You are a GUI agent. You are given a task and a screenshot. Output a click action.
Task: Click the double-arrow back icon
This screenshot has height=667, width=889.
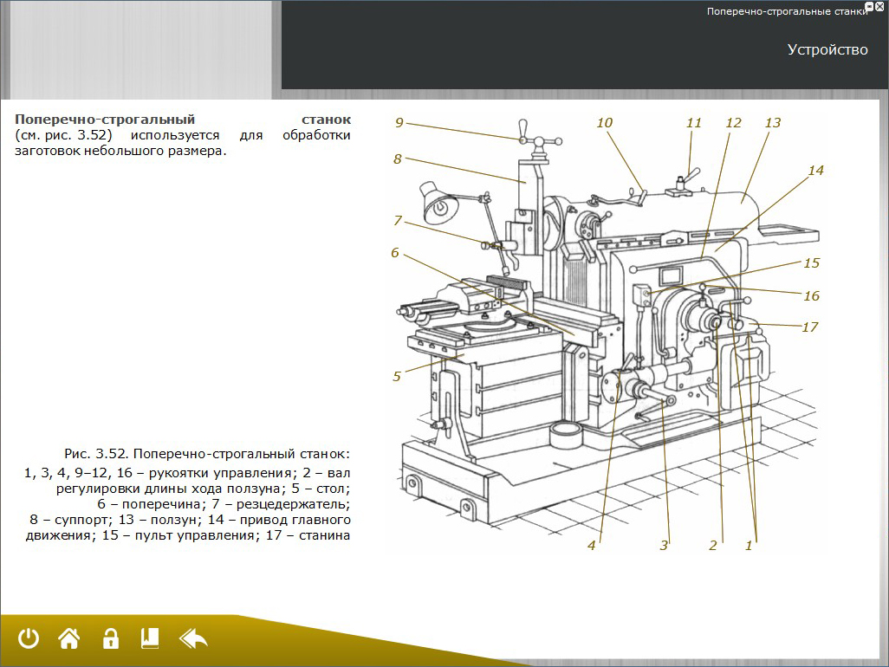pos(193,639)
